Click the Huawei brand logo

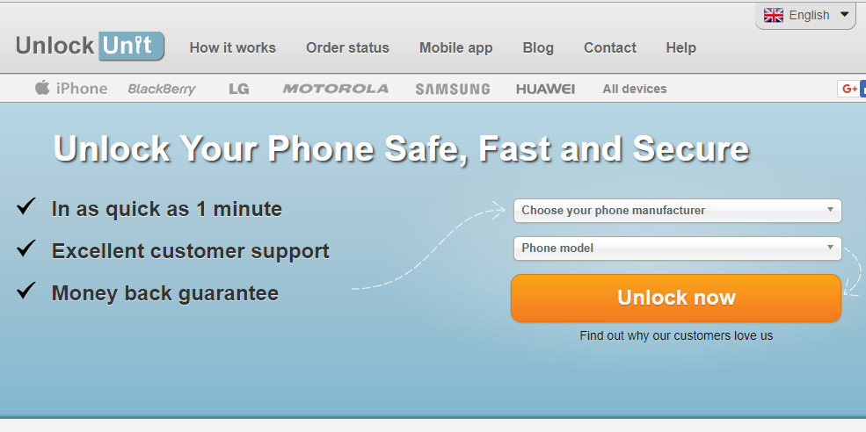(546, 89)
